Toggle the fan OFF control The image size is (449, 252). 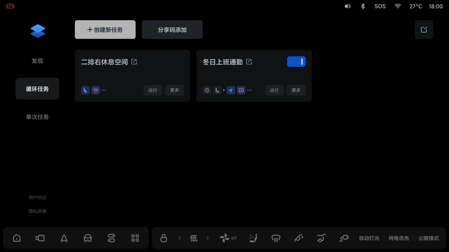coord(228,238)
